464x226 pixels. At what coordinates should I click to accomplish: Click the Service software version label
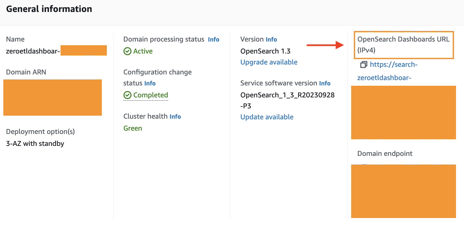[279, 83]
